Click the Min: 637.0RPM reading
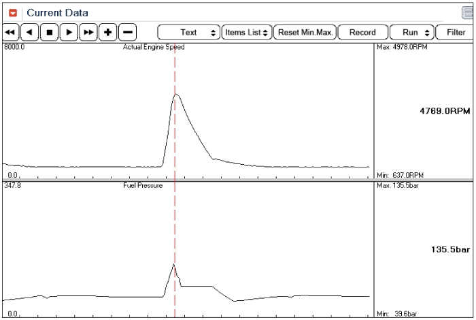The height and width of the screenshot is (320, 476). point(400,176)
